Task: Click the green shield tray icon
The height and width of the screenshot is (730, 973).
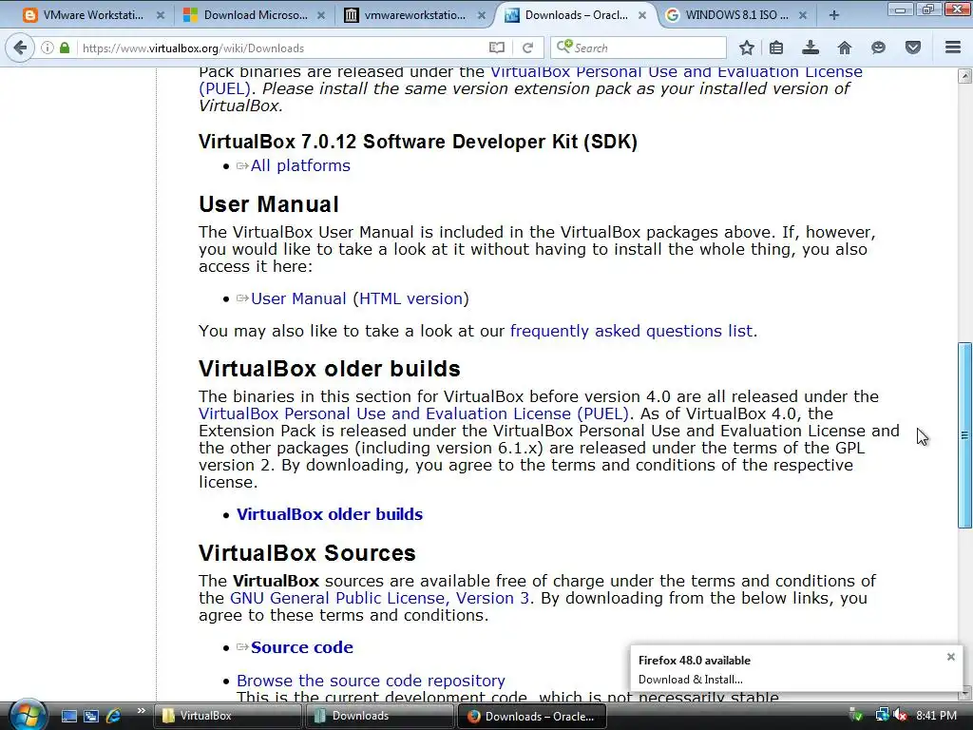Action: click(x=856, y=716)
